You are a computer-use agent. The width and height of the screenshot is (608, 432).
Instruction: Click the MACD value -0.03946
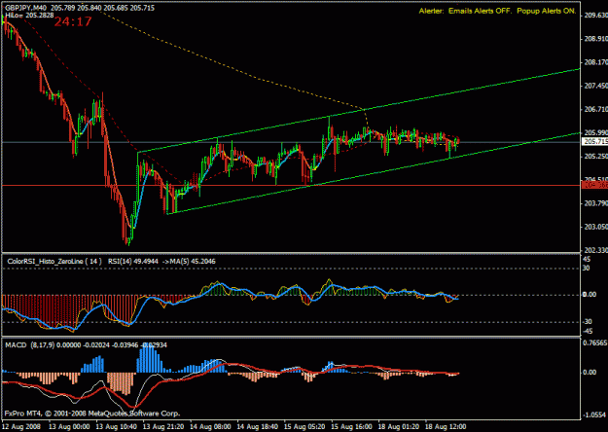click(125, 345)
